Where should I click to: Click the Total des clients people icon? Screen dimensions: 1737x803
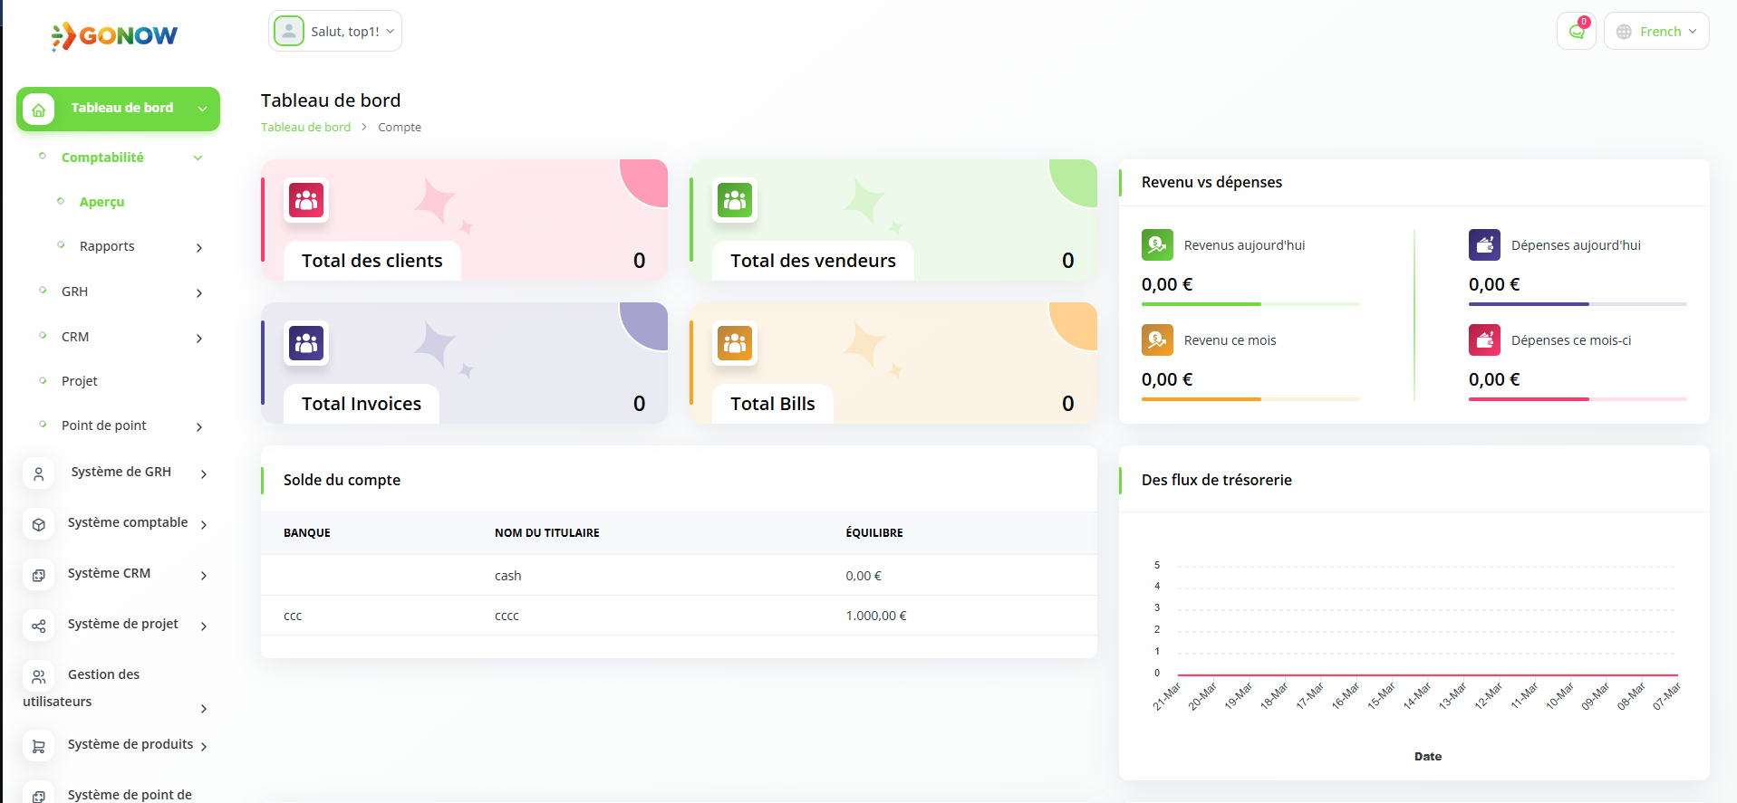(x=306, y=200)
